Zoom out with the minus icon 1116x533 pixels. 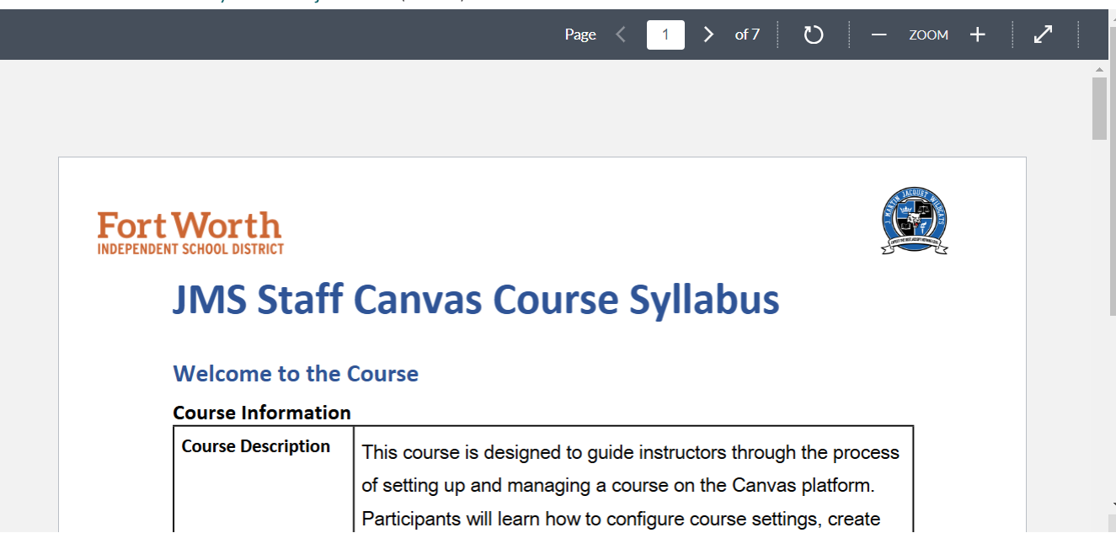[878, 35]
